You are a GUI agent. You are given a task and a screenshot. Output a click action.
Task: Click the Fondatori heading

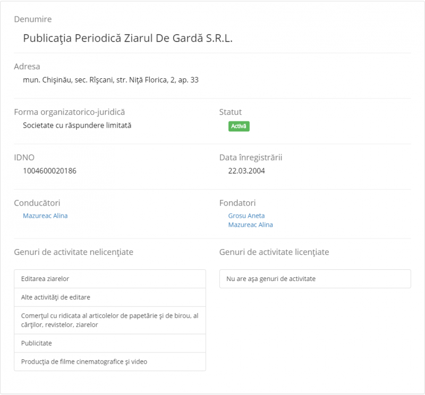click(x=237, y=203)
